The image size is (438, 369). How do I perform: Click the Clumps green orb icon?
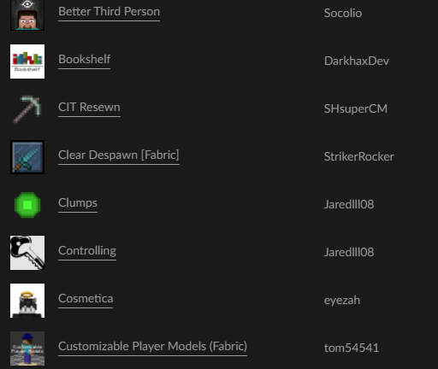point(27,205)
